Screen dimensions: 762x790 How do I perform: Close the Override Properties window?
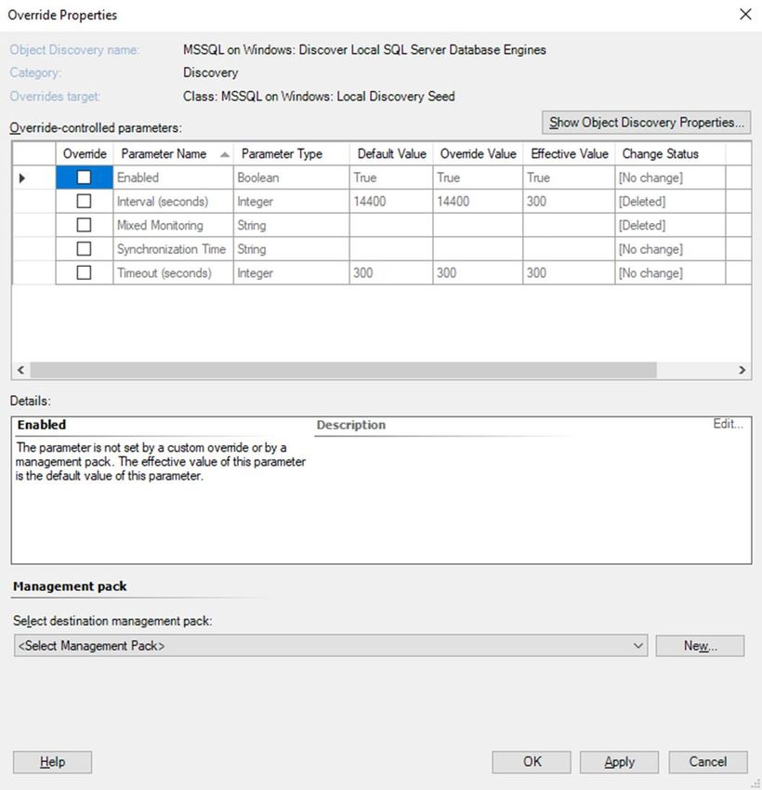click(745, 14)
